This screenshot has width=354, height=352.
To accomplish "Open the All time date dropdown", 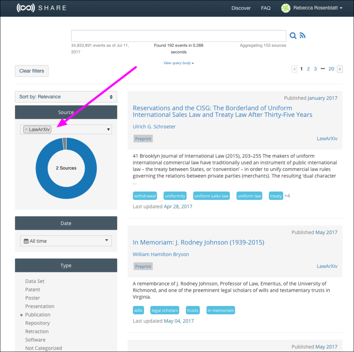I will click(66, 241).
